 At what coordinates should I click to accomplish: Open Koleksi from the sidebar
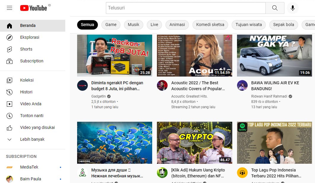[33, 80]
